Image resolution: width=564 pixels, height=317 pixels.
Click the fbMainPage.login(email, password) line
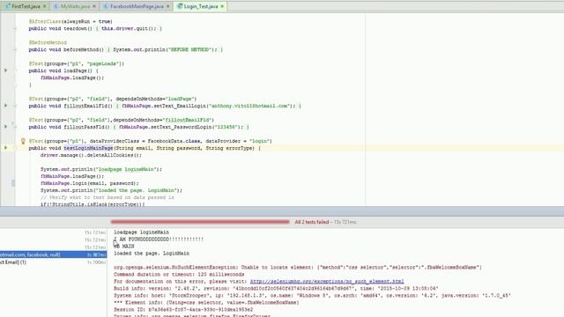(90, 183)
